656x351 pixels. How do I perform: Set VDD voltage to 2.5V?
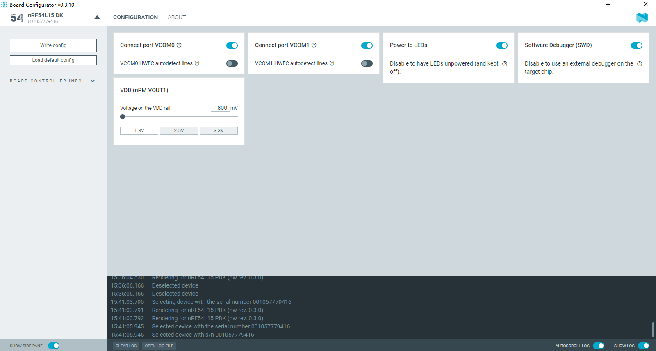pos(179,131)
